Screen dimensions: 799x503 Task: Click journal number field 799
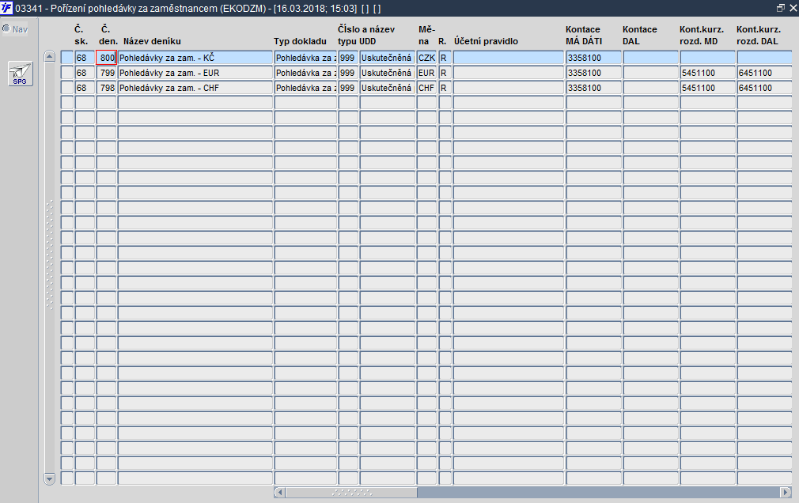(x=107, y=73)
